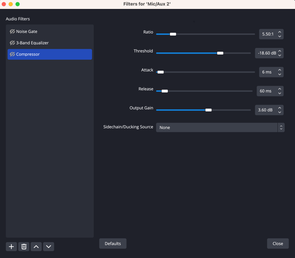Viewport: 295px width, 258px height.
Task: Click the trash icon to remove filter
Action: pos(24,246)
